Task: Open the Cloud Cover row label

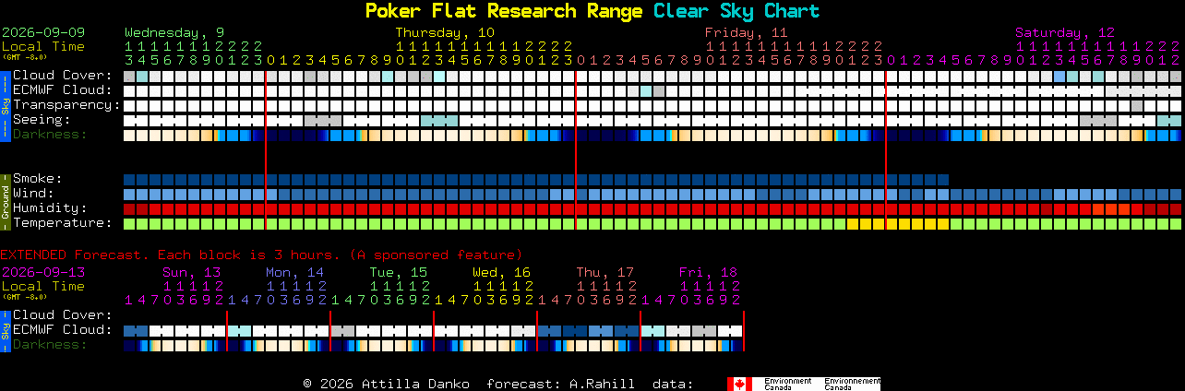Action: coord(63,75)
